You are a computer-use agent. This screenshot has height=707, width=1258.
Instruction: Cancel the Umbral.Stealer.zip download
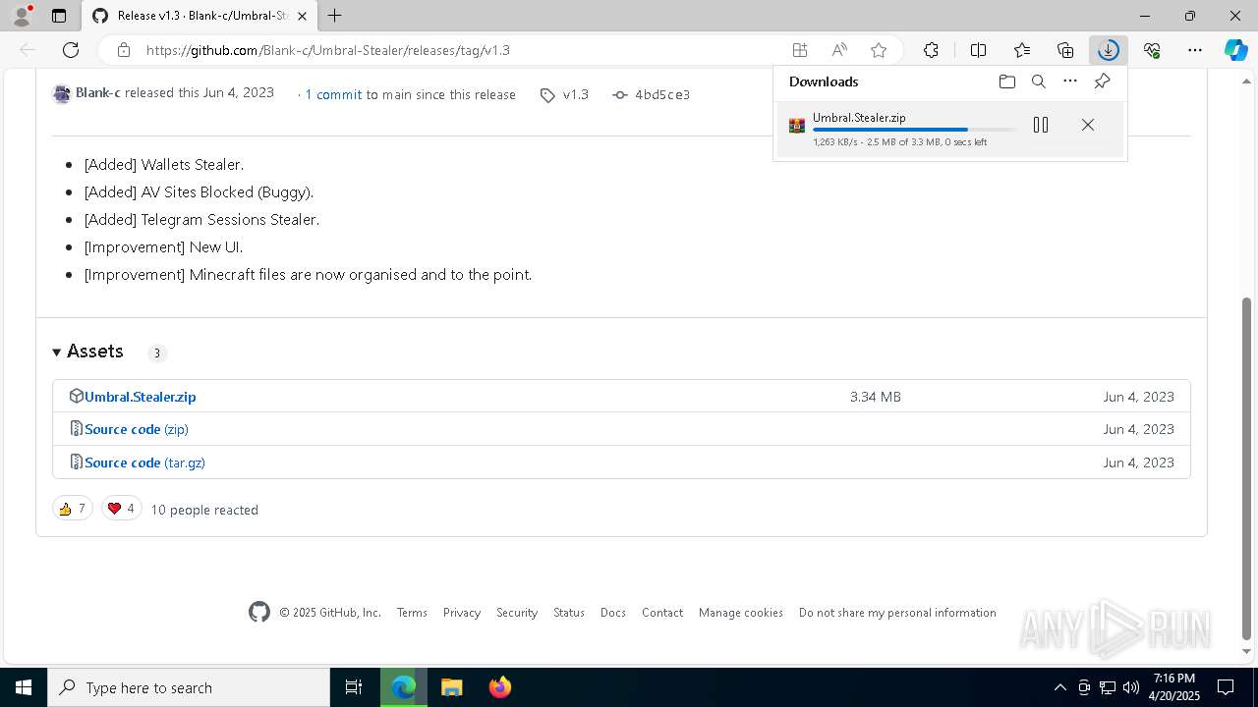pos(1087,125)
